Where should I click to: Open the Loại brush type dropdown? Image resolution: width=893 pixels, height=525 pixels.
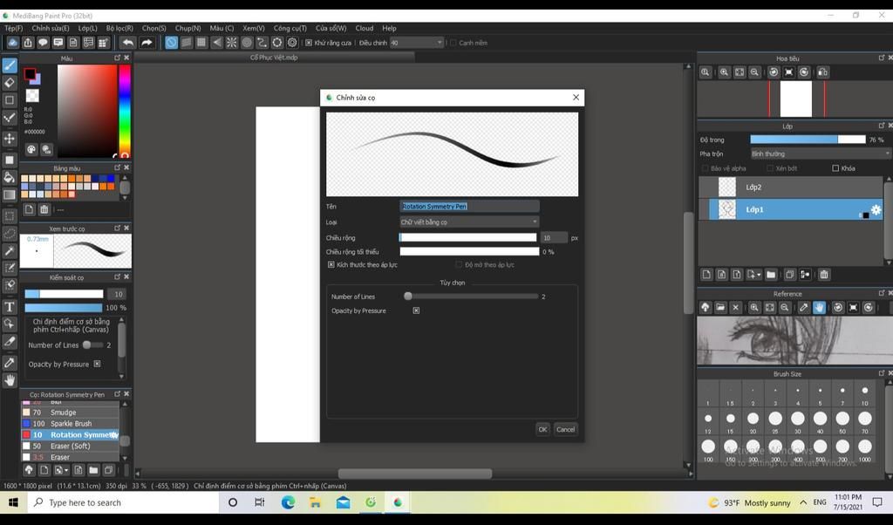click(x=469, y=222)
